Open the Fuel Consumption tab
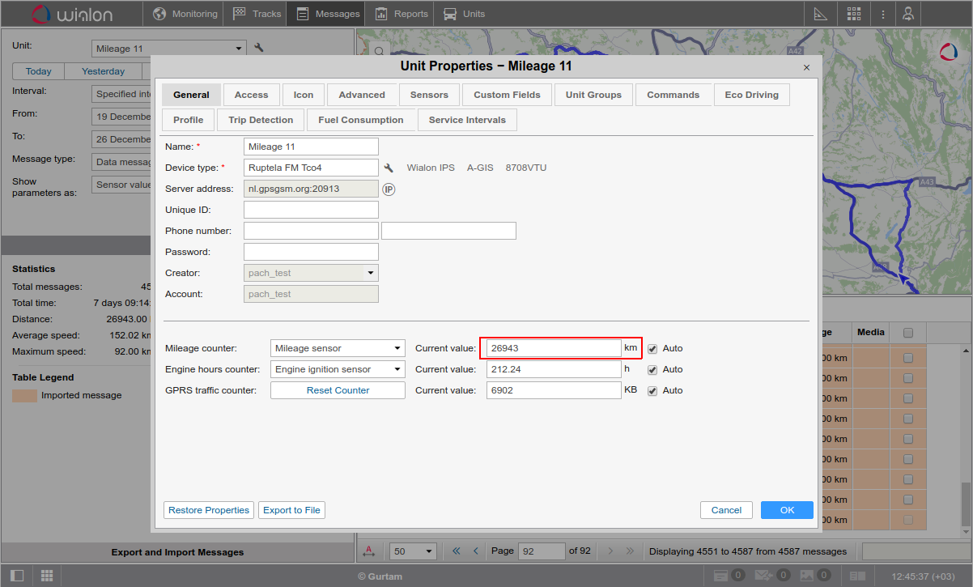This screenshot has height=587, width=973. (361, 120)
